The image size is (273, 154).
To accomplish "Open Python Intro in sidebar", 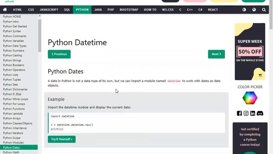I will coord(11,21).
